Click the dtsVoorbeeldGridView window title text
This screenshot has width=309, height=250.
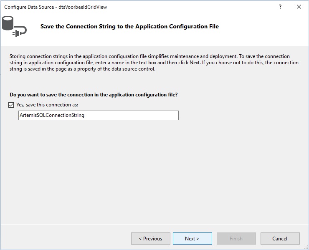point(83,7)
